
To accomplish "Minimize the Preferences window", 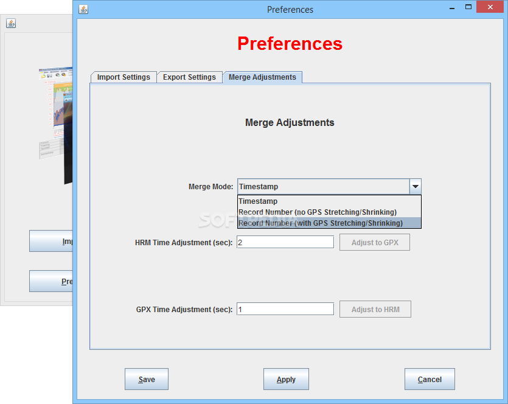I will pyautogui.click(x=452, y=8).
